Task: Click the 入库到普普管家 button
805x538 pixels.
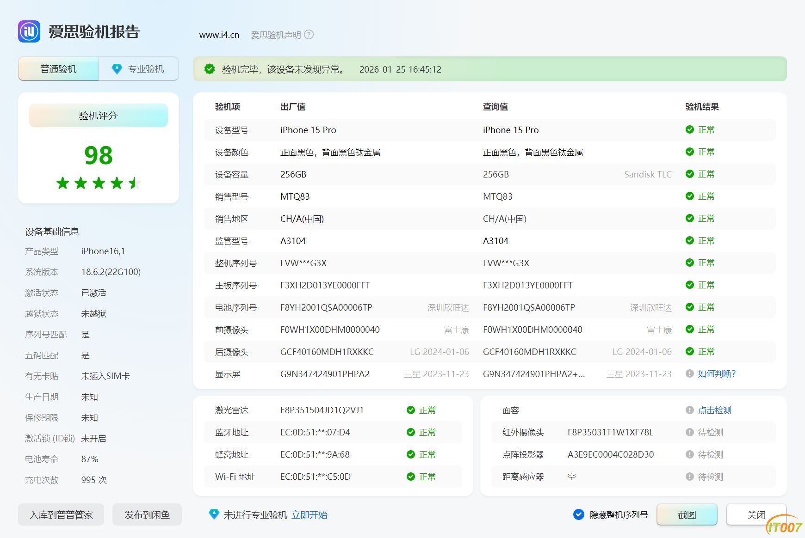Action: [x=61, y=514]
